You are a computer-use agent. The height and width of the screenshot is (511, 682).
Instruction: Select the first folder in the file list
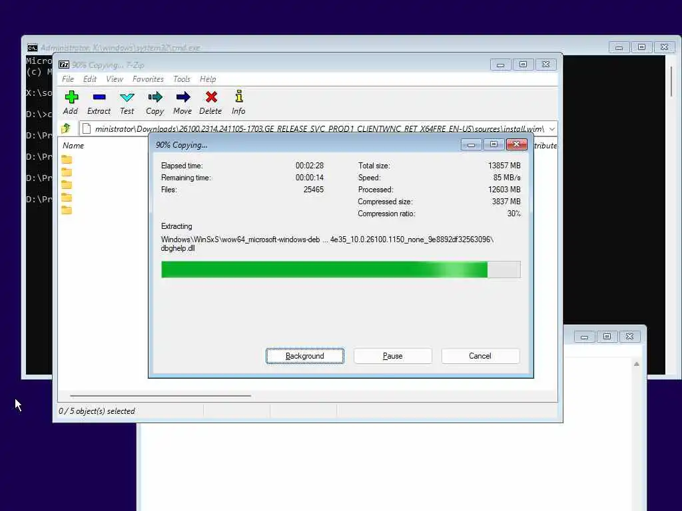(67, 160)
